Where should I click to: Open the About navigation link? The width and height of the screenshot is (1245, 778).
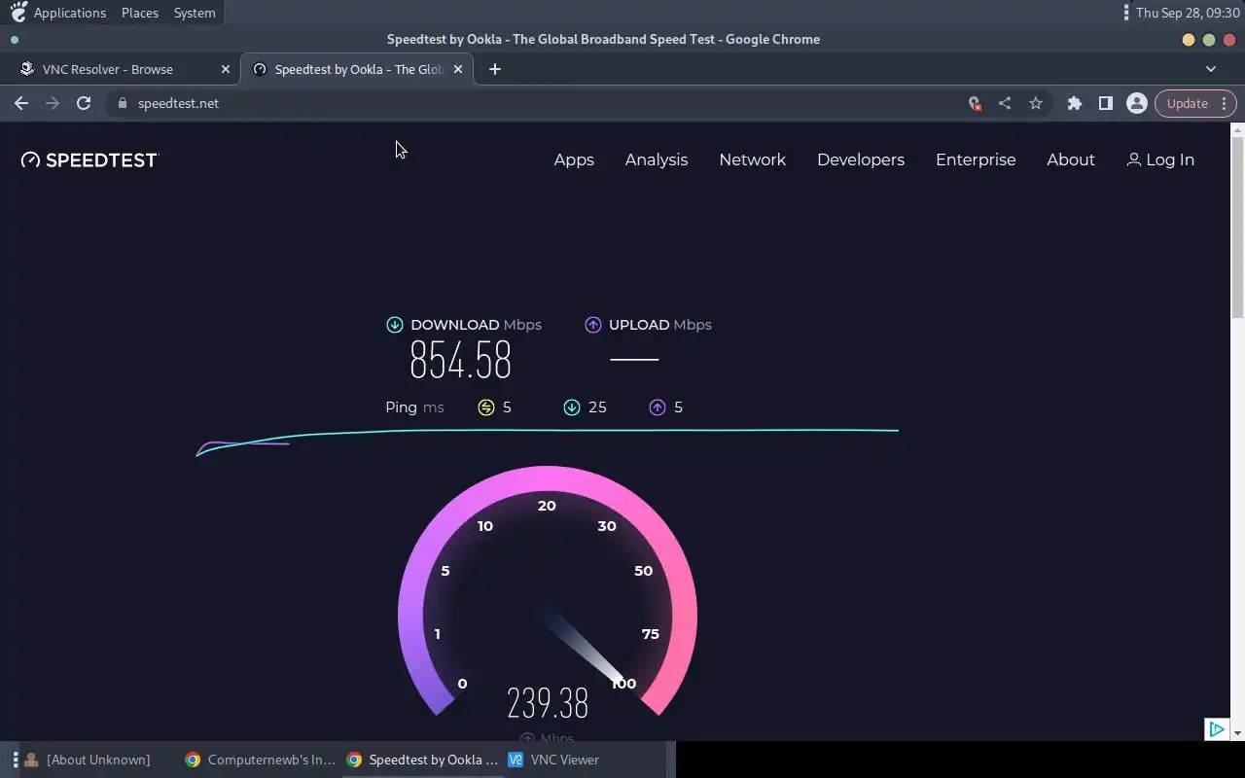pos(1071,159)
